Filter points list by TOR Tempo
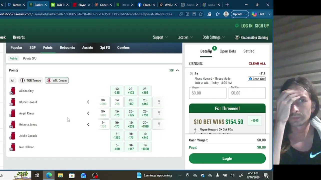 click(31, 80)
